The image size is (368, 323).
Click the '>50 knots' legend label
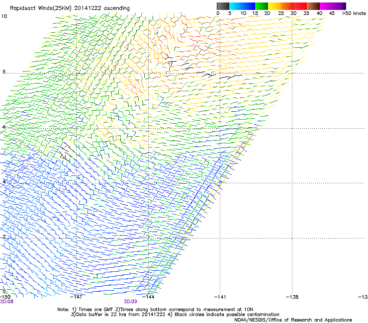pos(354,13)
